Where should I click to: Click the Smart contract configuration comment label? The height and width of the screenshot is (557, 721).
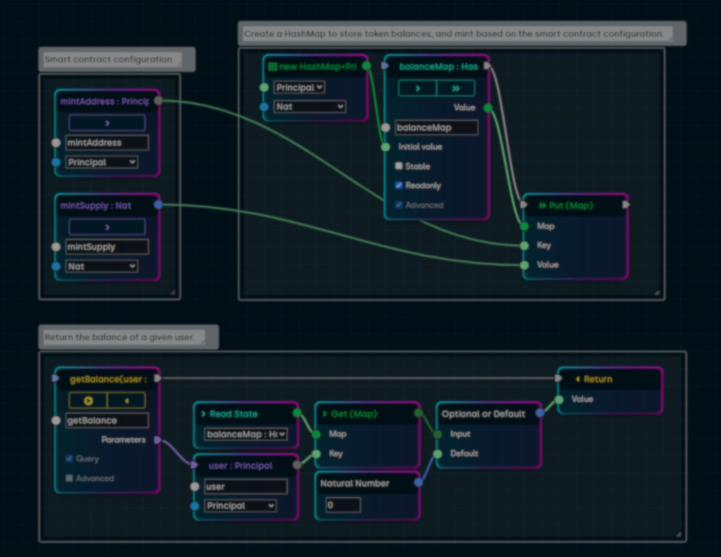click(x=108, y=60)
